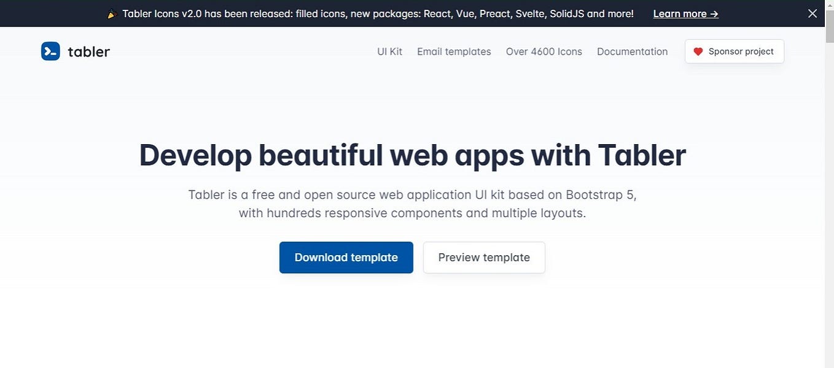This screenshot has width=834, height=368.
Task: Click the red heart icon on Sponsor project
Action: [698, 52]
